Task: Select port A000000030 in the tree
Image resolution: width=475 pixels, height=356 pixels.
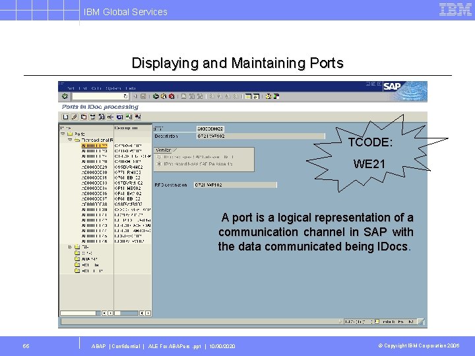Action: coord(94,172)
